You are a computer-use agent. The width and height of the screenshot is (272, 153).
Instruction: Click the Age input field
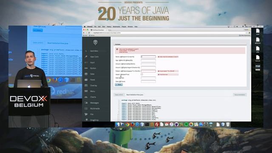pos(148,60)
